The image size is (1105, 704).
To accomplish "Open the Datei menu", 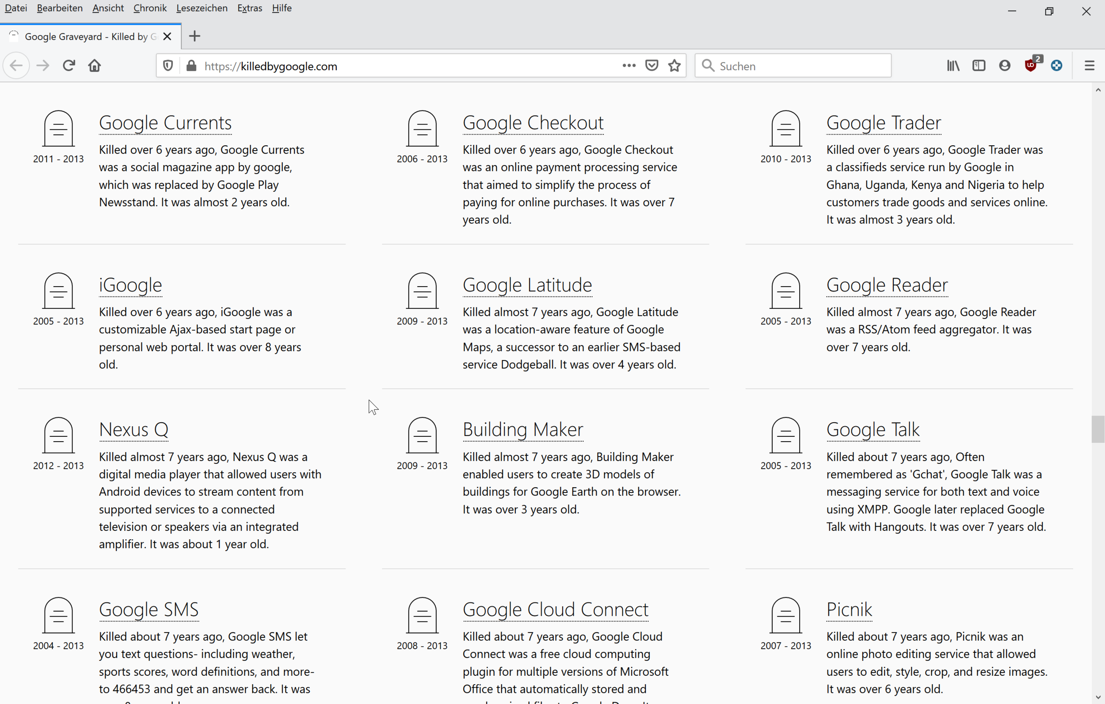I will pos(16,8).
